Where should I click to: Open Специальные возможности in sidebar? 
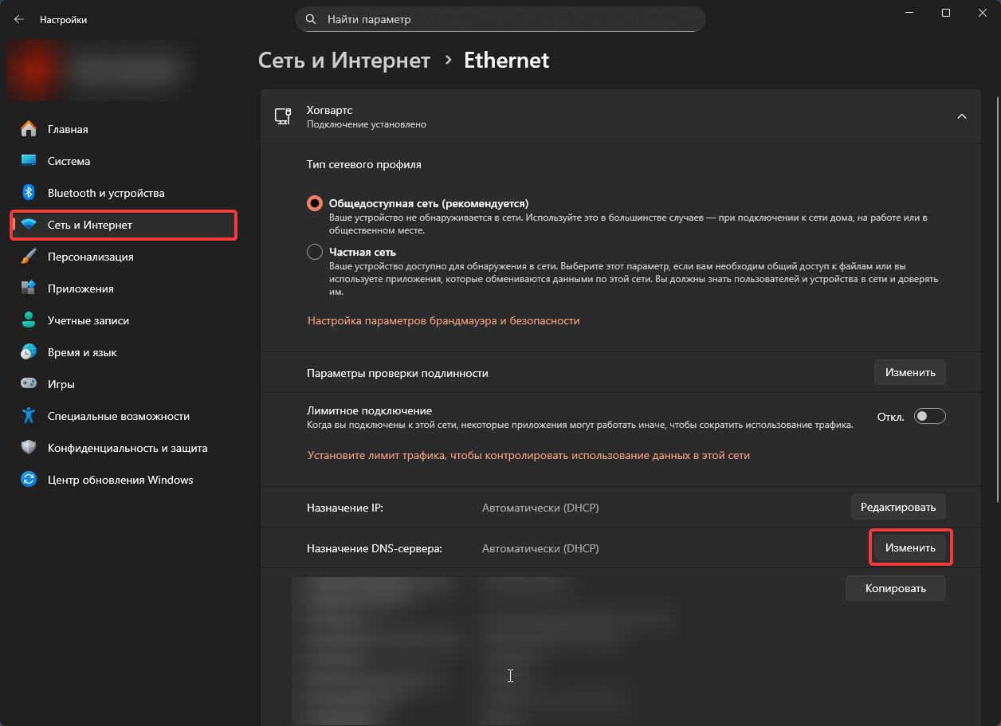coord(118,416)
